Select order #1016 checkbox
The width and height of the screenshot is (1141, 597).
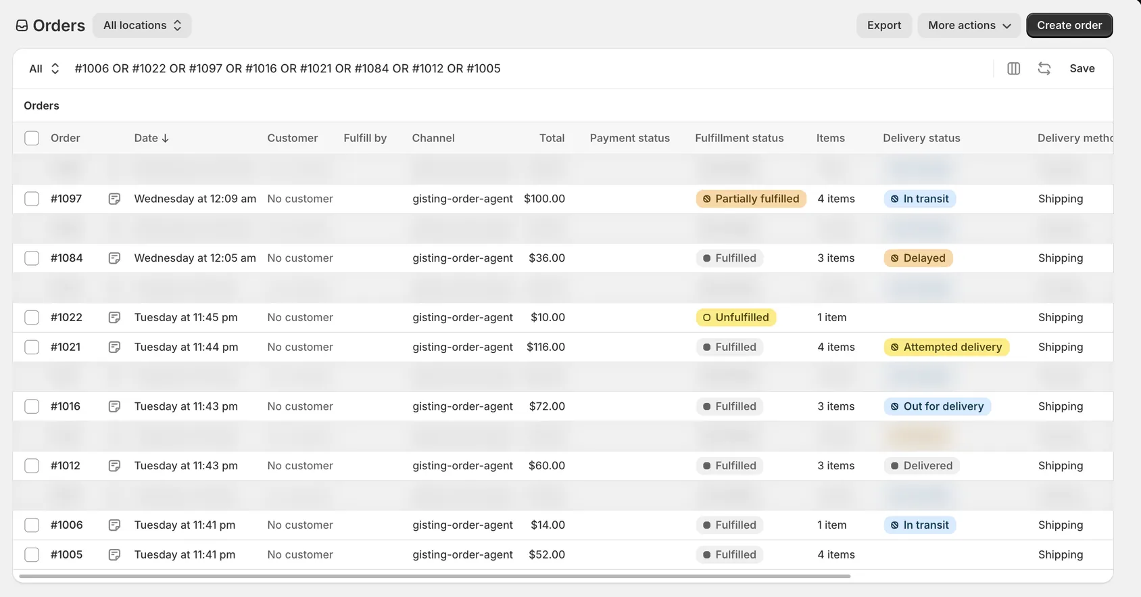point(32,406)
